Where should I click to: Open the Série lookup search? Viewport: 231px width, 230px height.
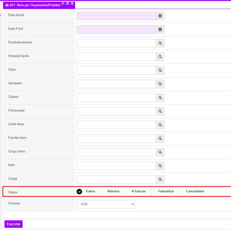(160, 70)
